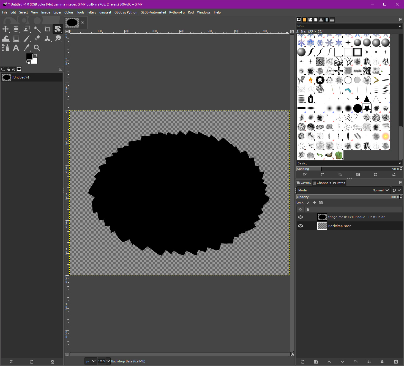This screenshot has width=404, height=366.
Task: Open the Fonts tab in the brushes dock
Action: 310,20
